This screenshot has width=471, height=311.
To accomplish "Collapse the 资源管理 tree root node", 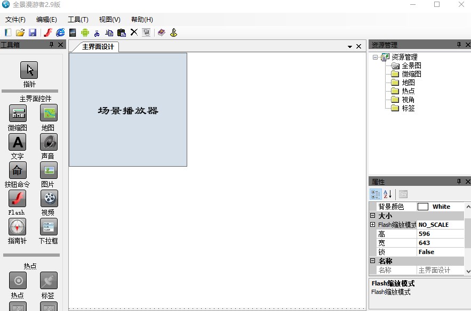I will point(376,57).
